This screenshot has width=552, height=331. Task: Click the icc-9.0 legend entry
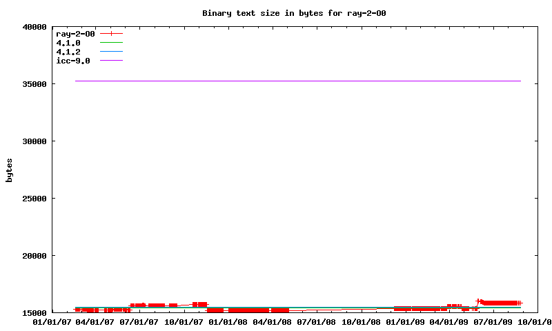[x=72, y=61]
